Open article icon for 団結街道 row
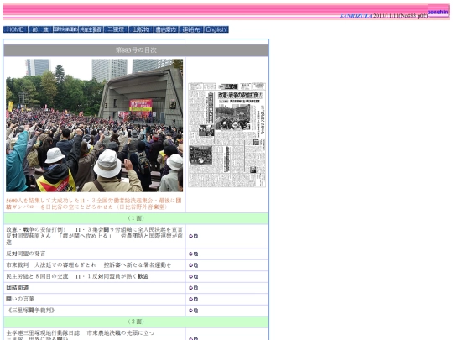Viewport: 453px width, 340px height. click(193, 288)
